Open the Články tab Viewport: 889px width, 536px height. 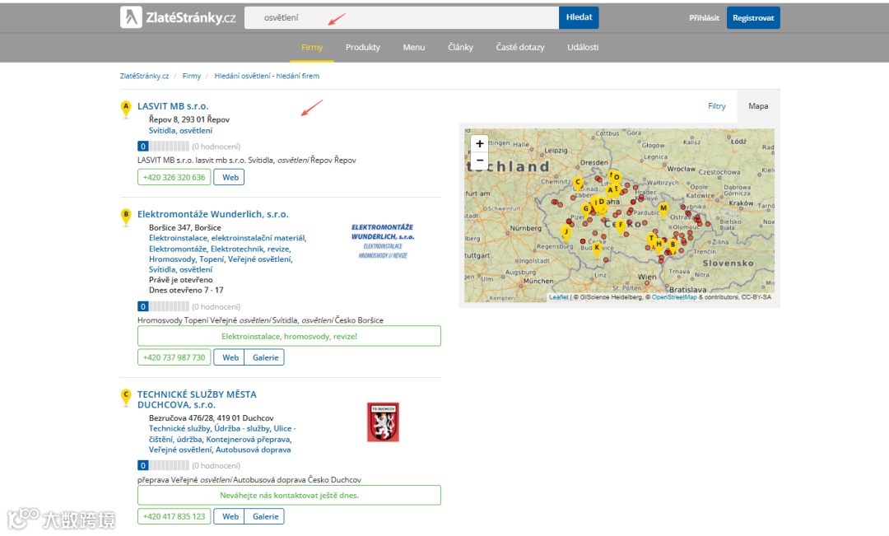[x=460, y=48]
